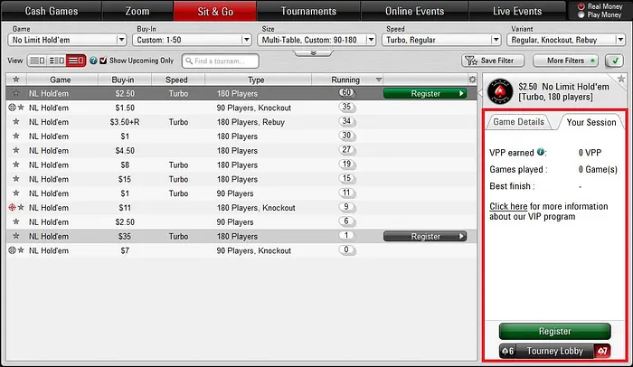
Task: Click the VPP earned info icon
Action: 540,152
